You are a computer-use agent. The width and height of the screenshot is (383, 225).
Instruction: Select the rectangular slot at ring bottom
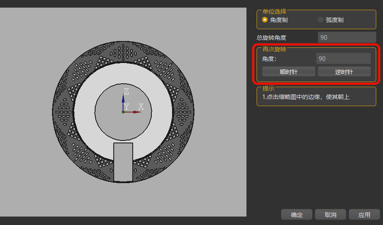123,162
